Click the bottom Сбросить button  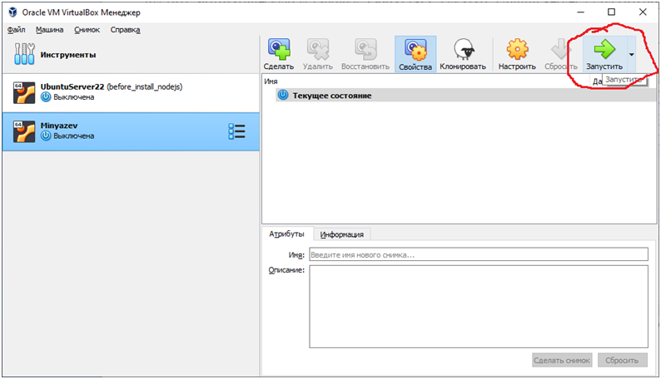[x=622, y=361]
